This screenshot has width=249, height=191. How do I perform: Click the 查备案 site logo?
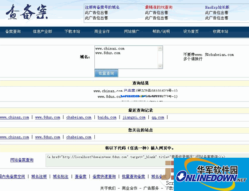click(27, 12)
